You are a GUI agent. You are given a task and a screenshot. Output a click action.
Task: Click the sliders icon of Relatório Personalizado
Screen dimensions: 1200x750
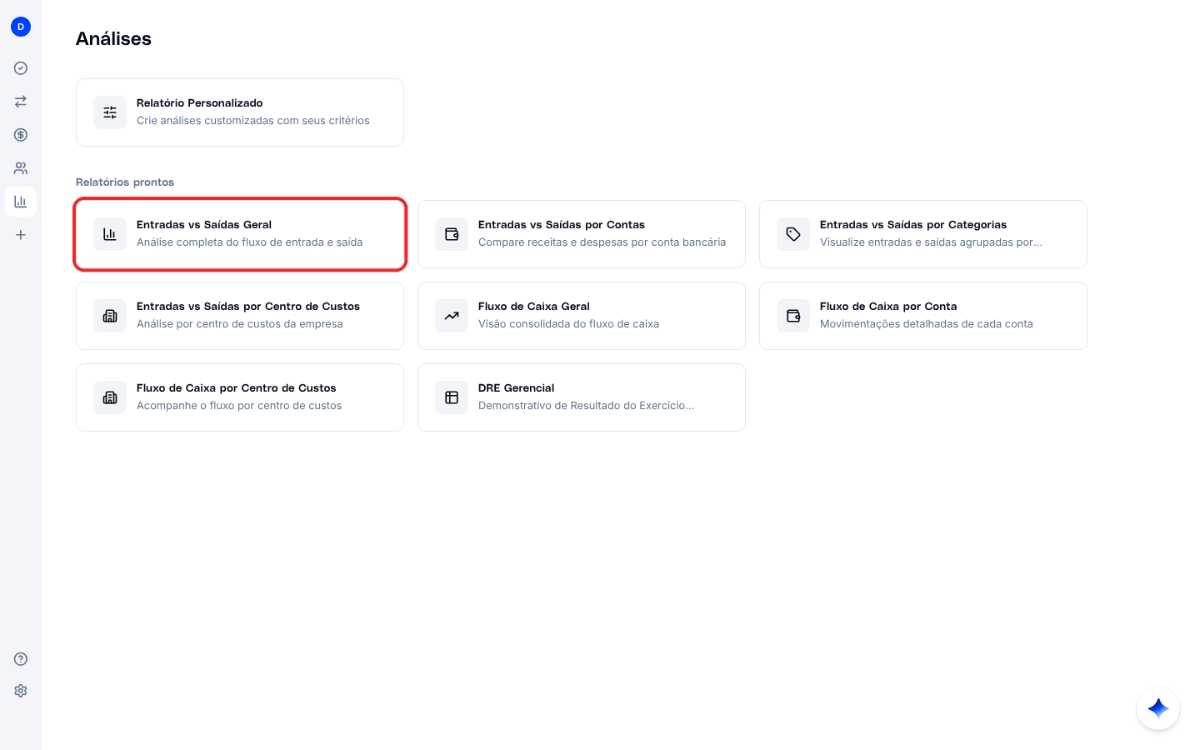coord(110,112)
